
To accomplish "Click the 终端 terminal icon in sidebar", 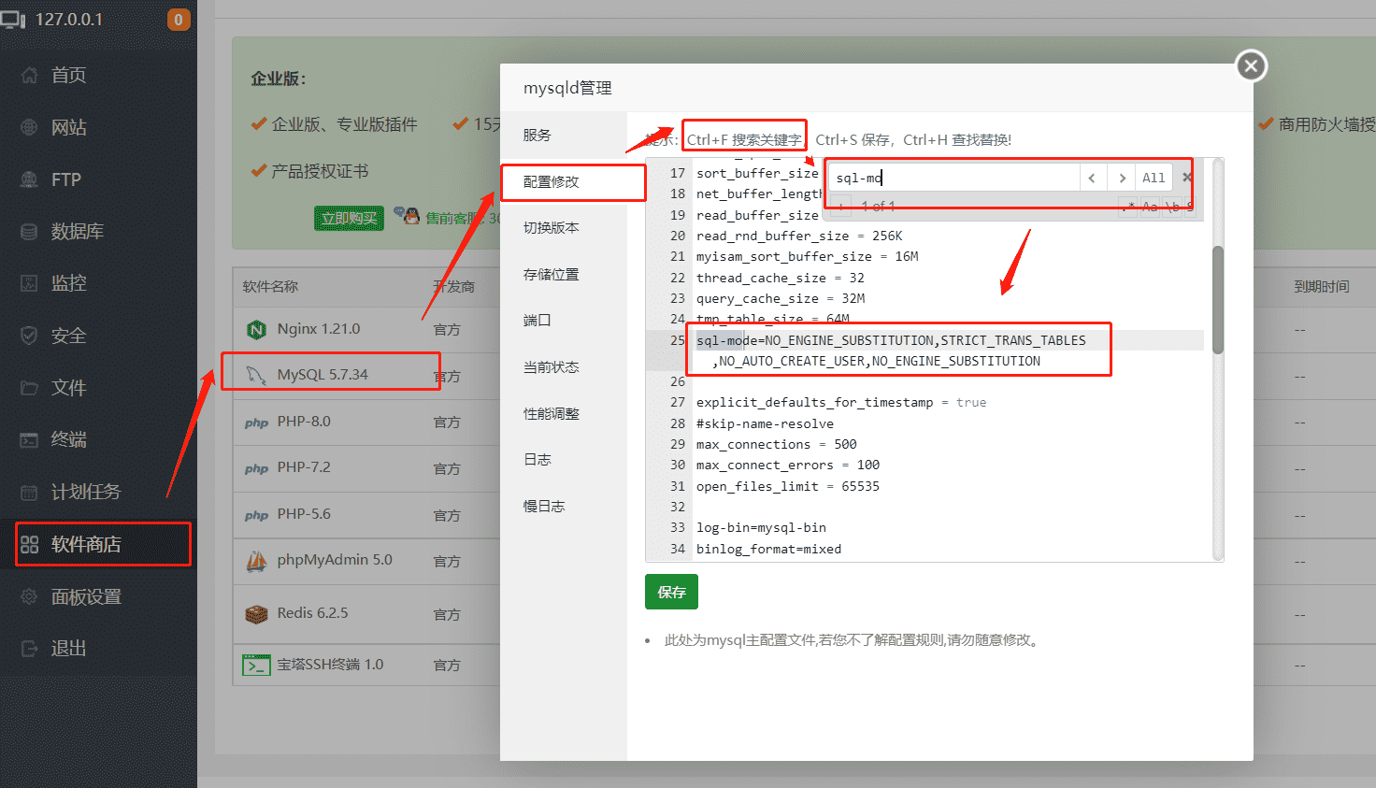I will pyautogui.click(x=29, y=439).
